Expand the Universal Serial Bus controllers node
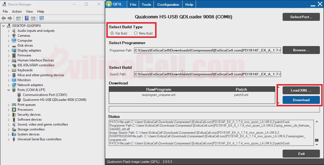324x165 pixels. tap(8, 139)
